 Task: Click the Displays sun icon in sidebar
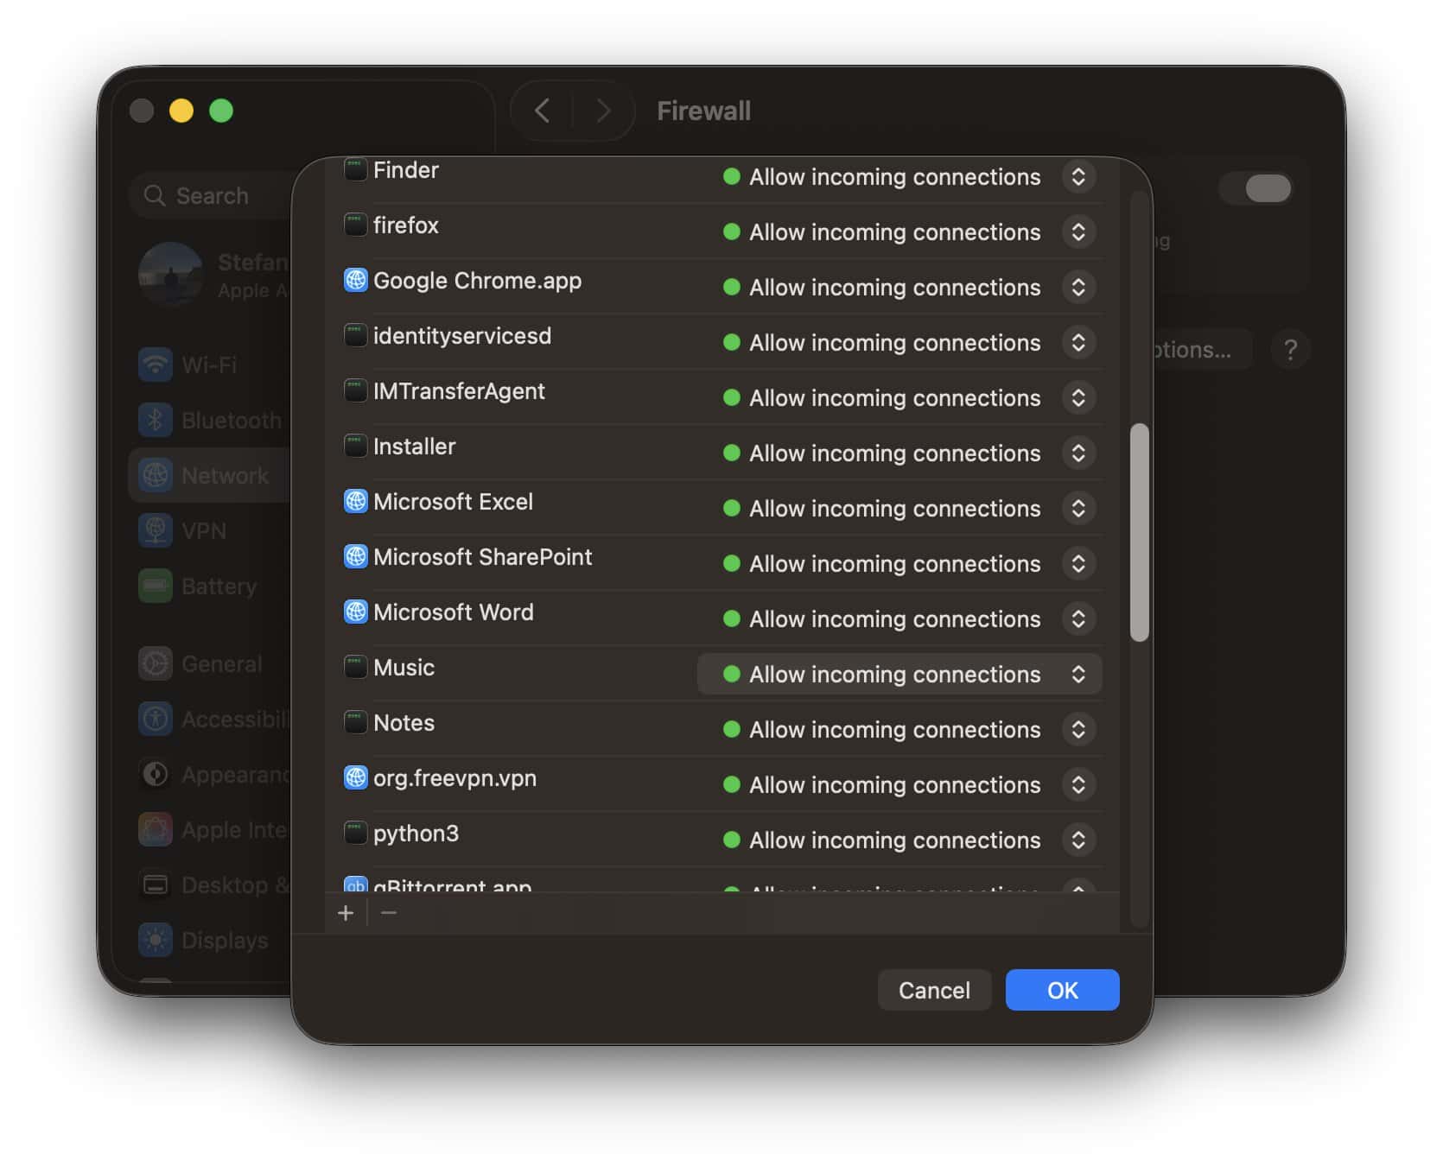[156, 940]
